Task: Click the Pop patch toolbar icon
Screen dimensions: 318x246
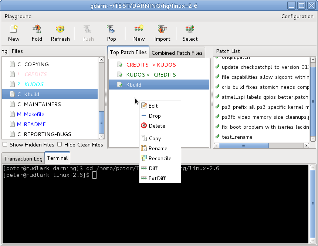Action: tap(111, 30)
